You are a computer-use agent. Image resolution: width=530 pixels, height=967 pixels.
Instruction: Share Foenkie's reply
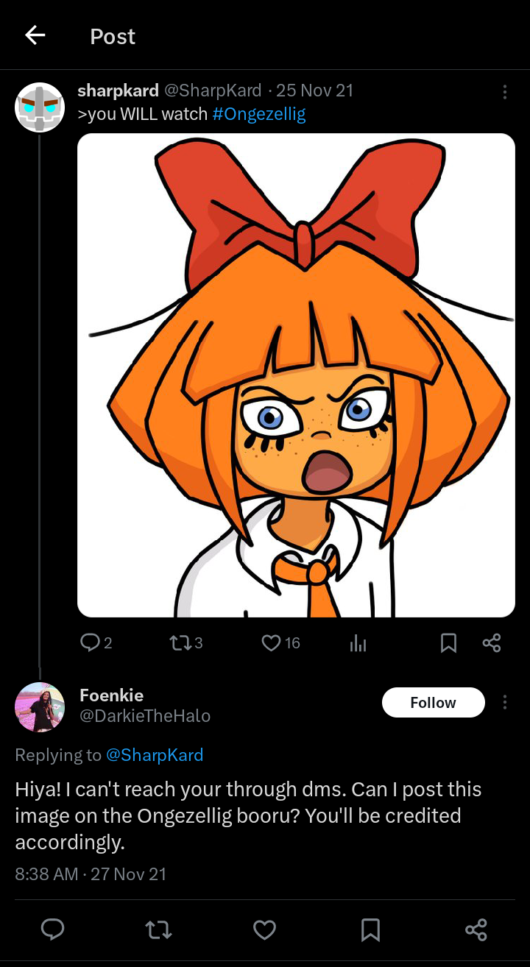pyautogui.click(x=476, y=929)
